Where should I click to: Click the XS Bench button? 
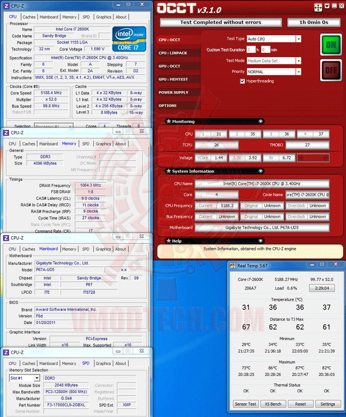(273, 404)
